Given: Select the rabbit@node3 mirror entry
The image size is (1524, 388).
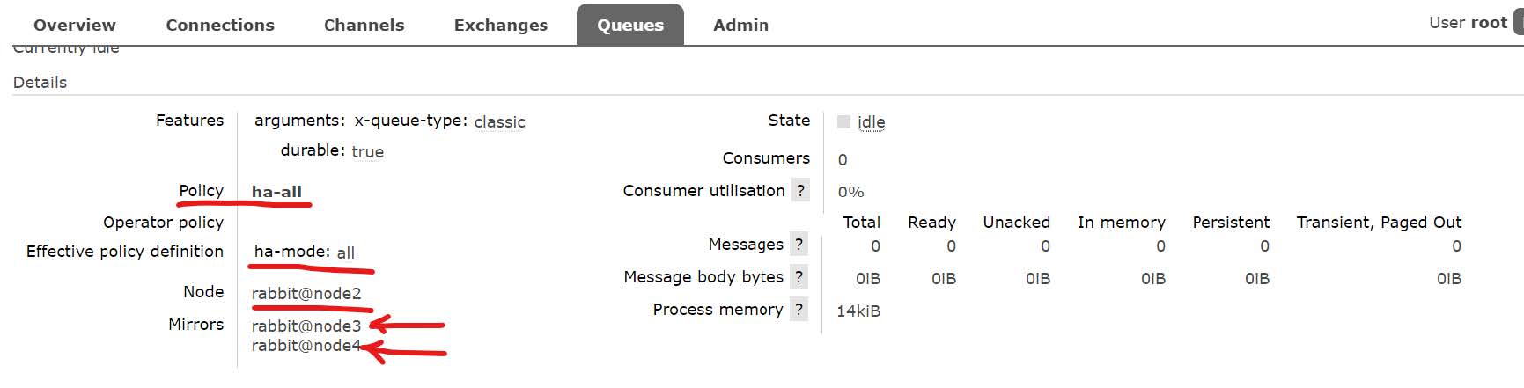Looking at the screenshot, I should click(x=306, y=326).
